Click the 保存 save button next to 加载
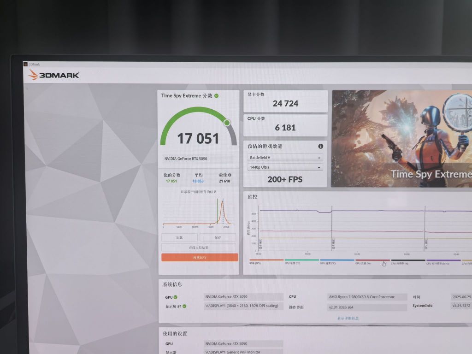Screen dimensions: 472x354 coord(218,237)
